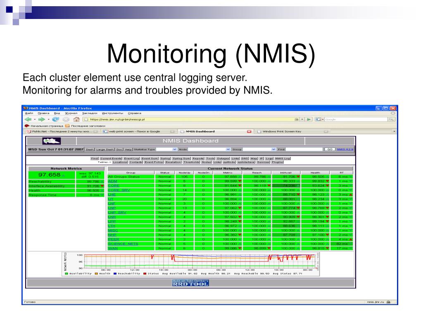The height and width of the screenshot is (317, 423).
Task: Click the Thresholds table button
Action: [x=191, y=162]
